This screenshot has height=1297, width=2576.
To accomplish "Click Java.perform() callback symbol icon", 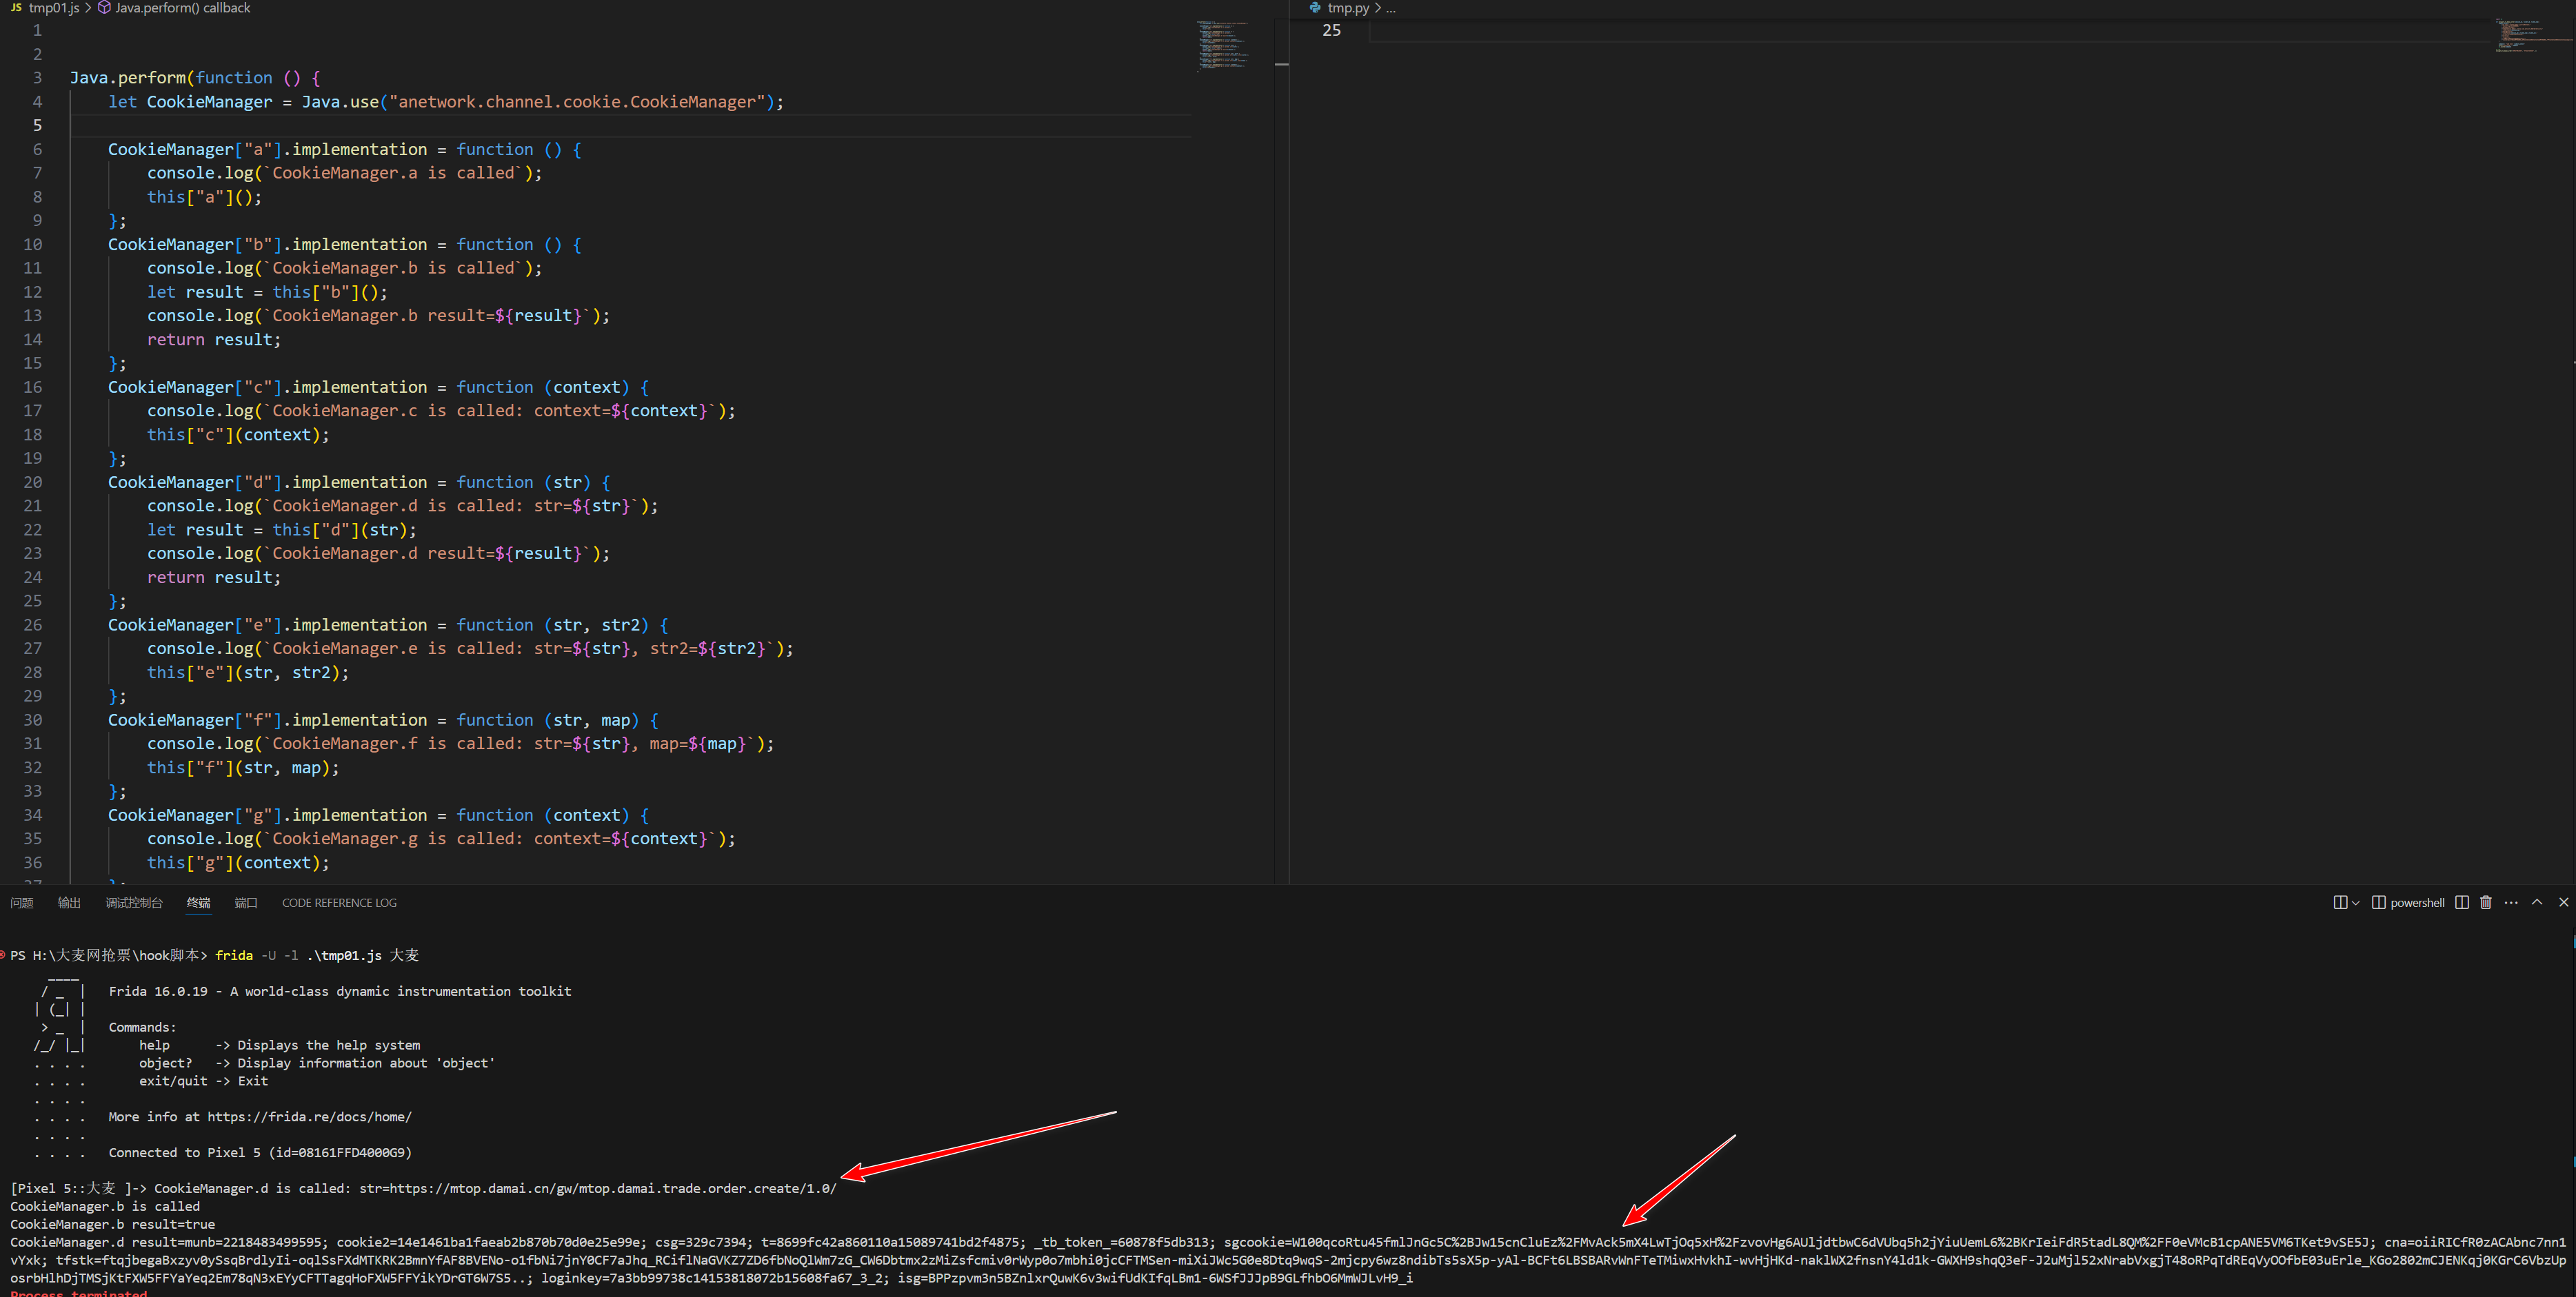I will coord(104,8).
